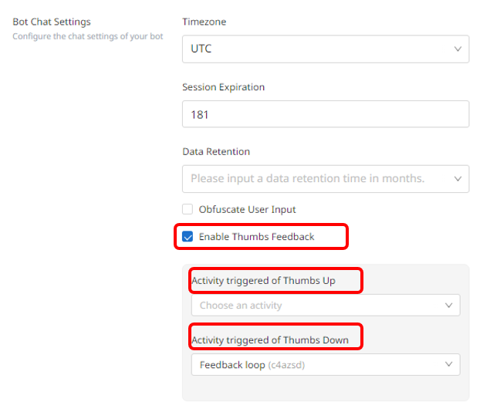The height and width of the screenshot is (412, 490).
Task: Focus the Session Expiration field showing 181
Action: pyautogui.click(x=326, y=114)
